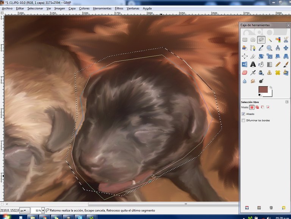Select the Scissors Select tool

(286, 40)
